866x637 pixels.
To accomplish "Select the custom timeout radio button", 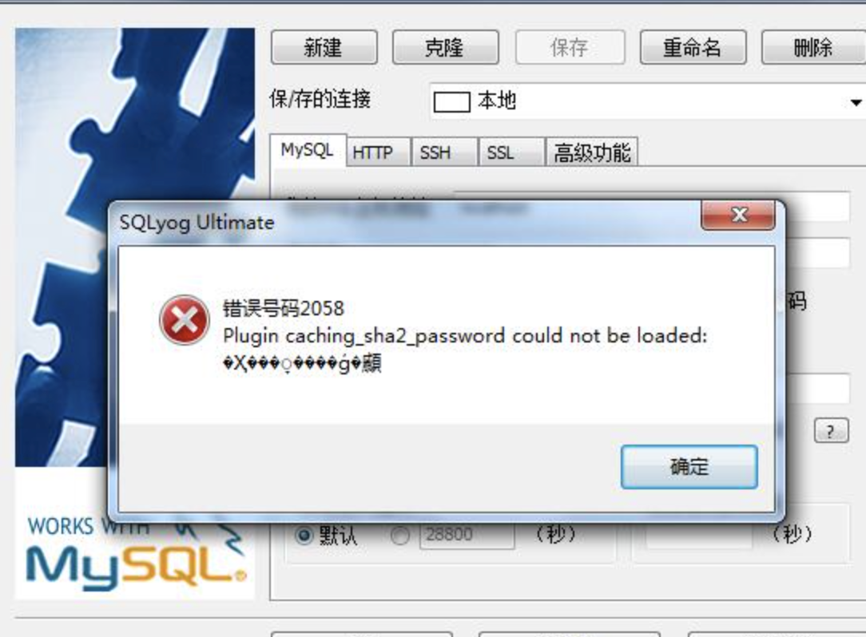I will [x=400, y=535].
